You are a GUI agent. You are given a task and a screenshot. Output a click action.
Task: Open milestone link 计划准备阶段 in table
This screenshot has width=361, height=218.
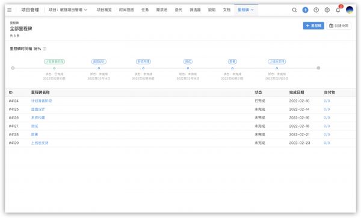(x=42, y=101)
